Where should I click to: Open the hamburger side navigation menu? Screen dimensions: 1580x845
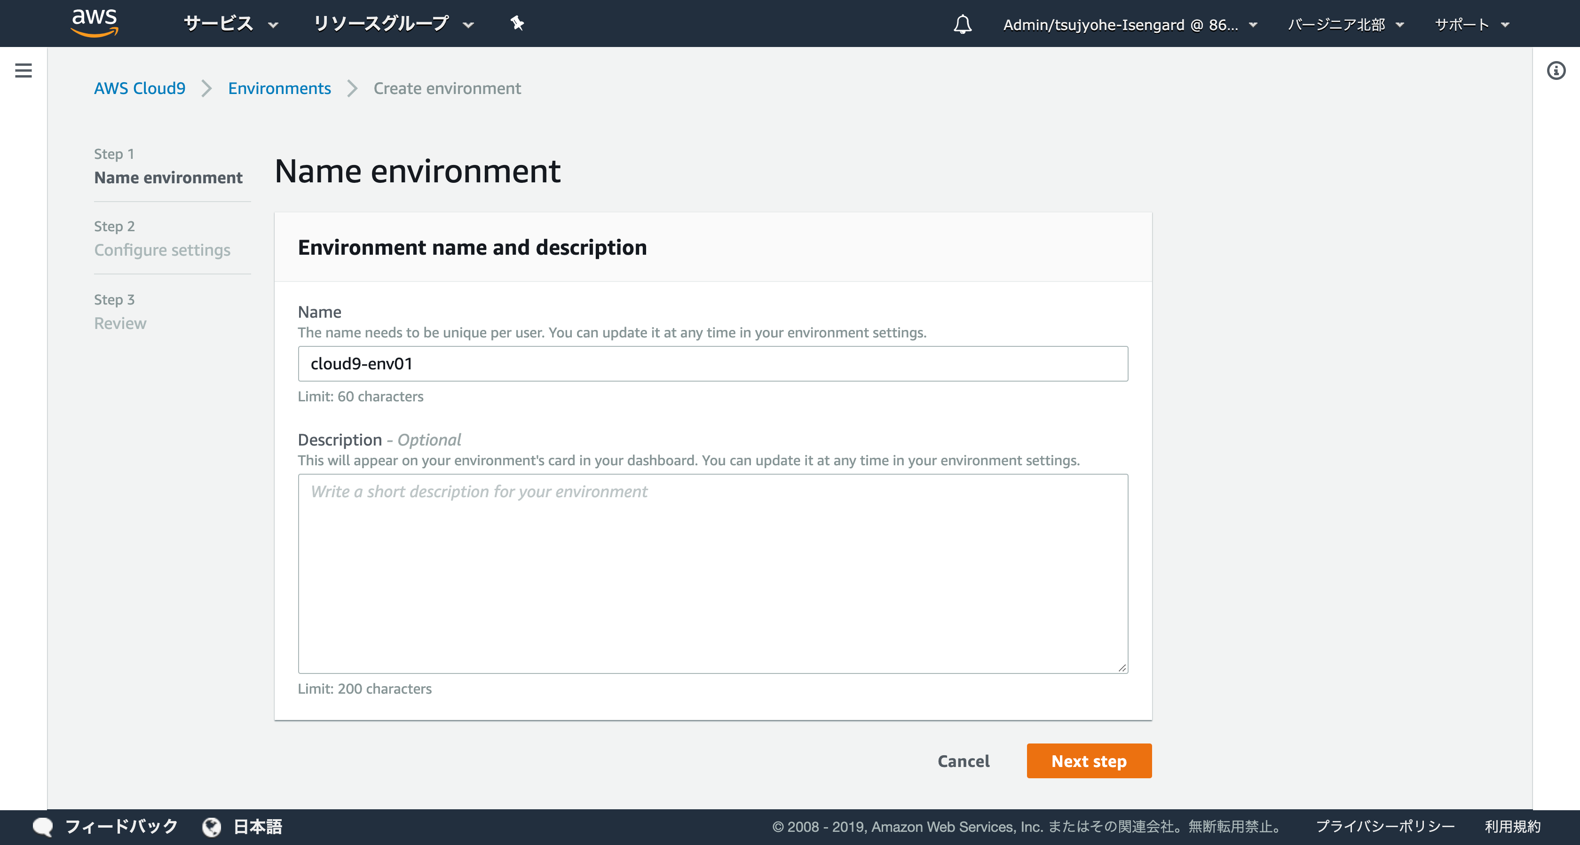(24, 70)
